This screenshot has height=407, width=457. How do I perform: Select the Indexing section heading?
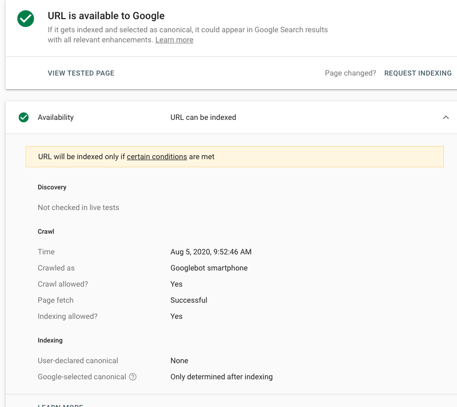(x=50, y=340)
